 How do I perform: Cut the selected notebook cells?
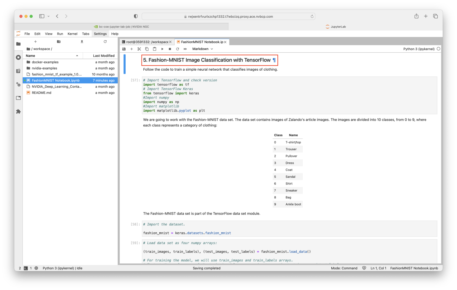point(139,49)
